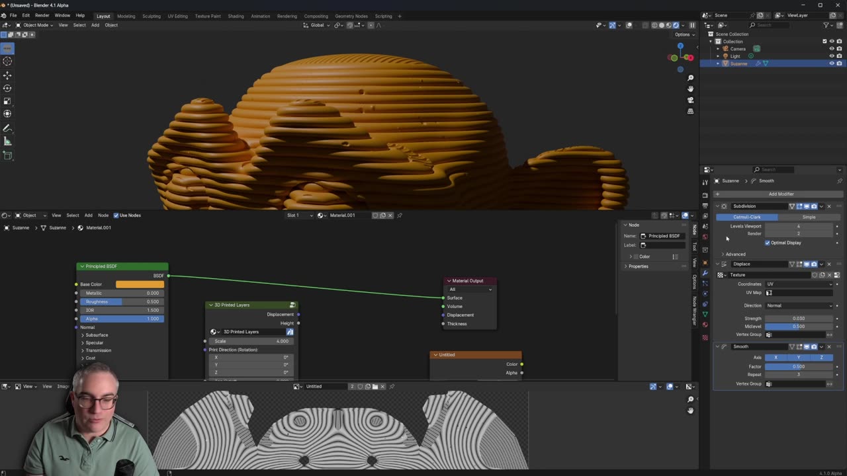Click the pin icon in node editor header
Screen dimensions: 847x476
click(399, 216)
